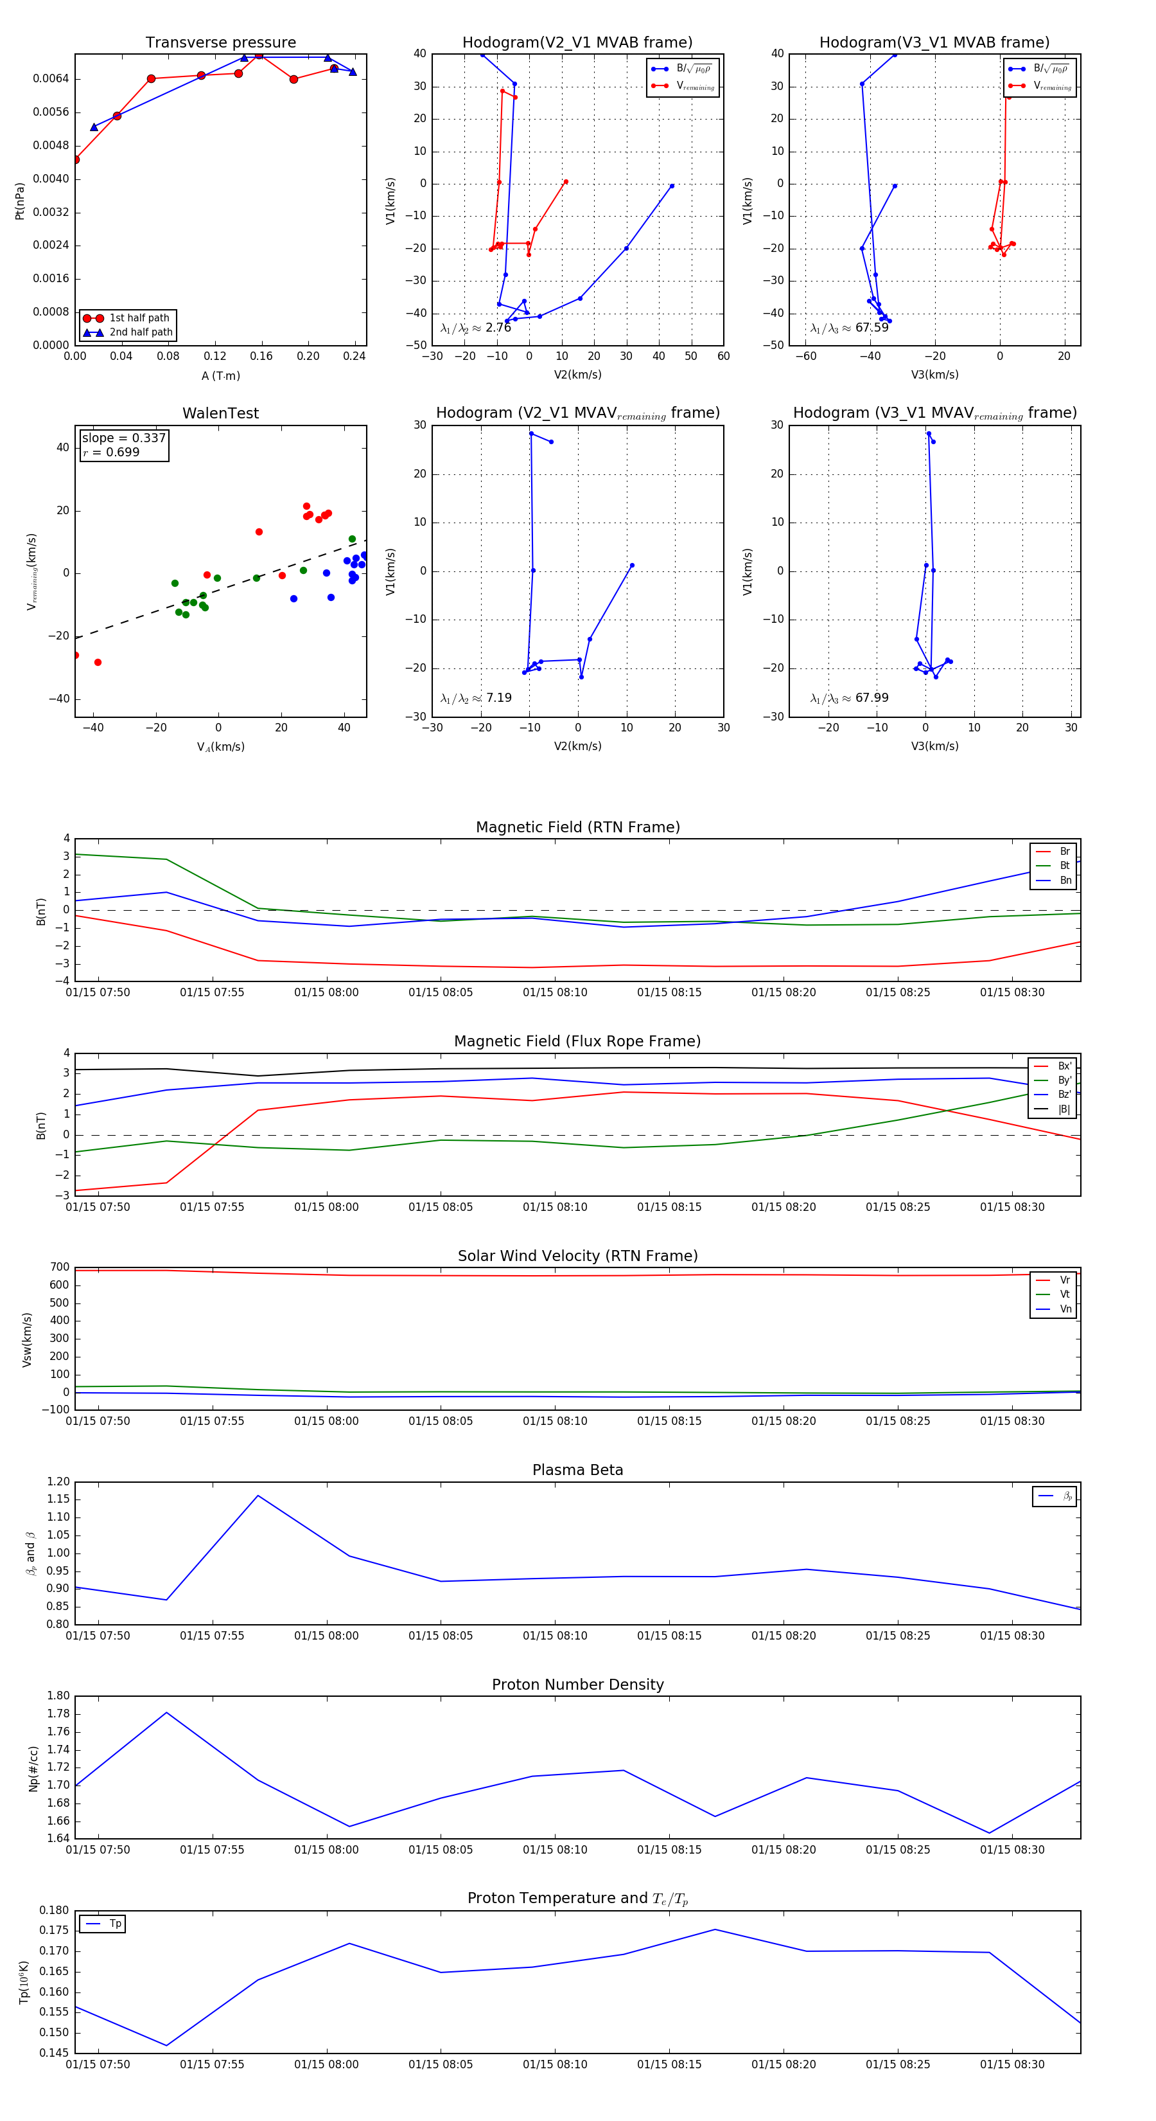
Task: Click 'Magnetic Field (Flux Rope Frame)' title
Action: pos(577,1042)
